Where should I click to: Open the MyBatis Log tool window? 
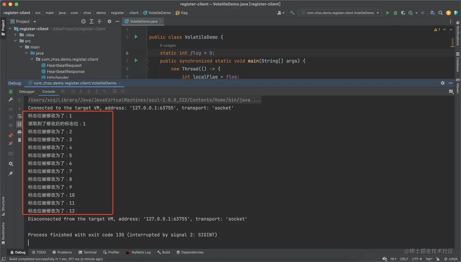coord(138,252)
